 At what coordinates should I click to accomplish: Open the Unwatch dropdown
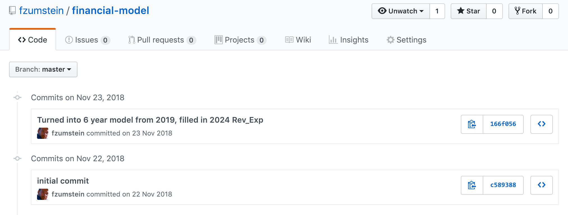pyautogui.click(x=401, y=11)
